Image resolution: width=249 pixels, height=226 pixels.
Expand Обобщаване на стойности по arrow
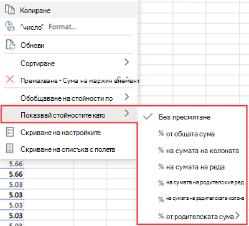[127, 97]
